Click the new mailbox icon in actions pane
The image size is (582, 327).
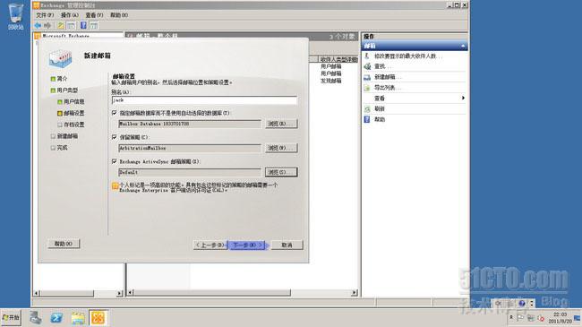click(x=367, y=77)
